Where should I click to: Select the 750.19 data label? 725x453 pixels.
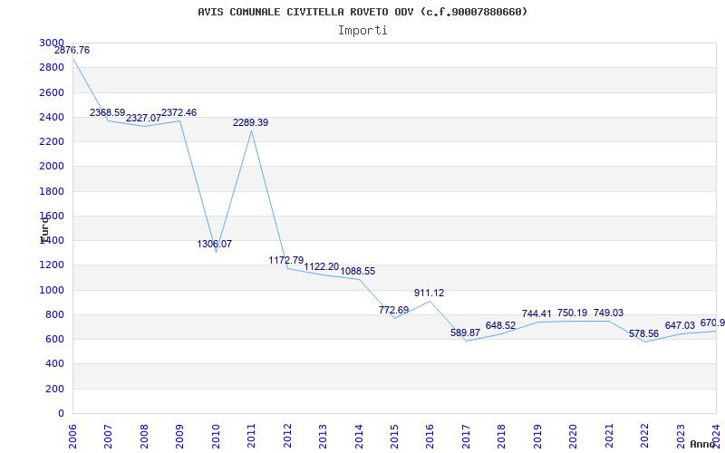pos(573,313)
